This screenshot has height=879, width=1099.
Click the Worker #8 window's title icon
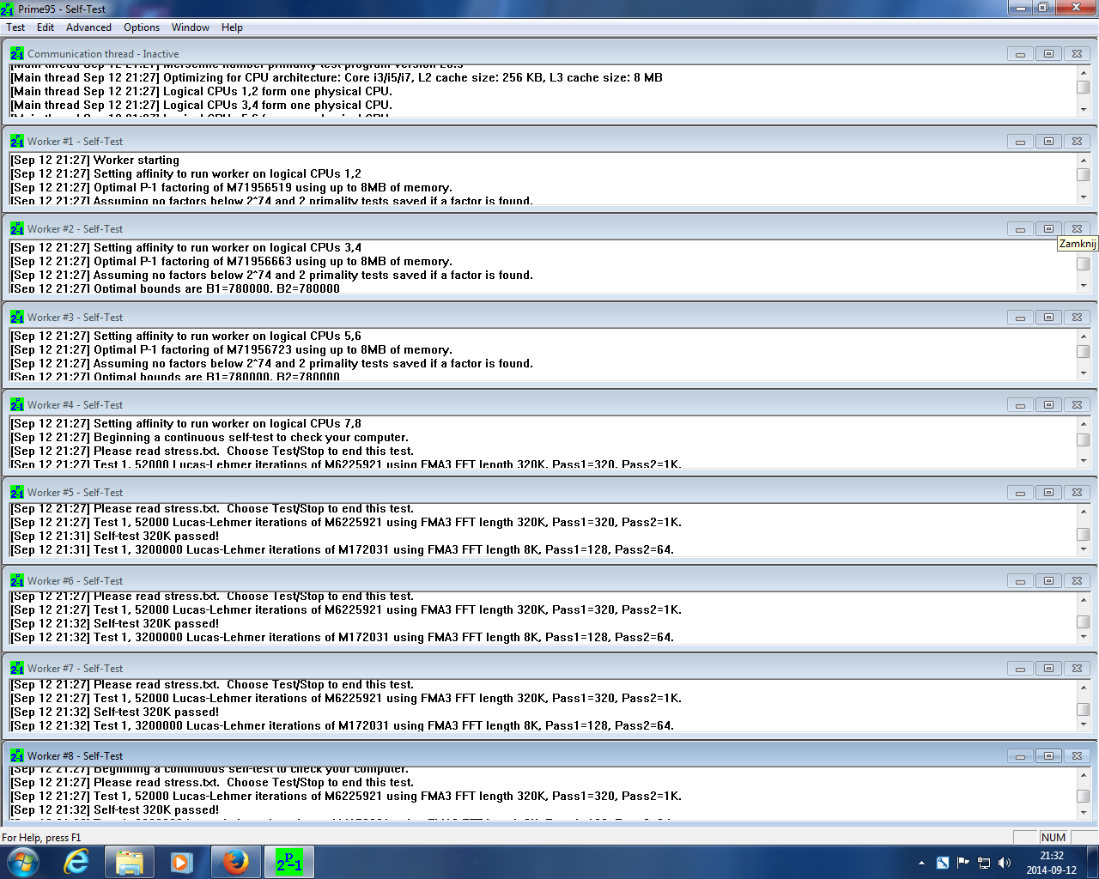(17, 755)
